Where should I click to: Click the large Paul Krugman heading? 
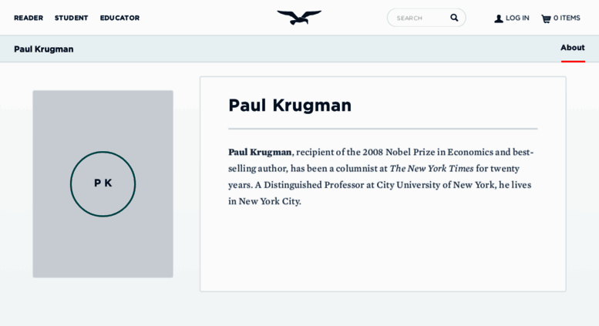(x=290, y=105)
